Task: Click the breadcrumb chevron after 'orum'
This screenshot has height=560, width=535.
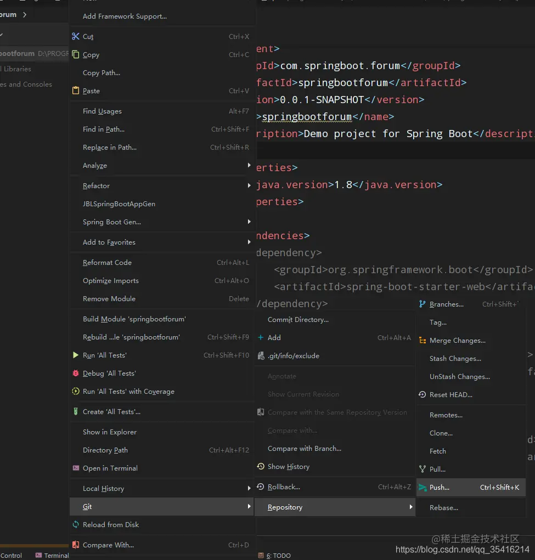Action: 24,15
